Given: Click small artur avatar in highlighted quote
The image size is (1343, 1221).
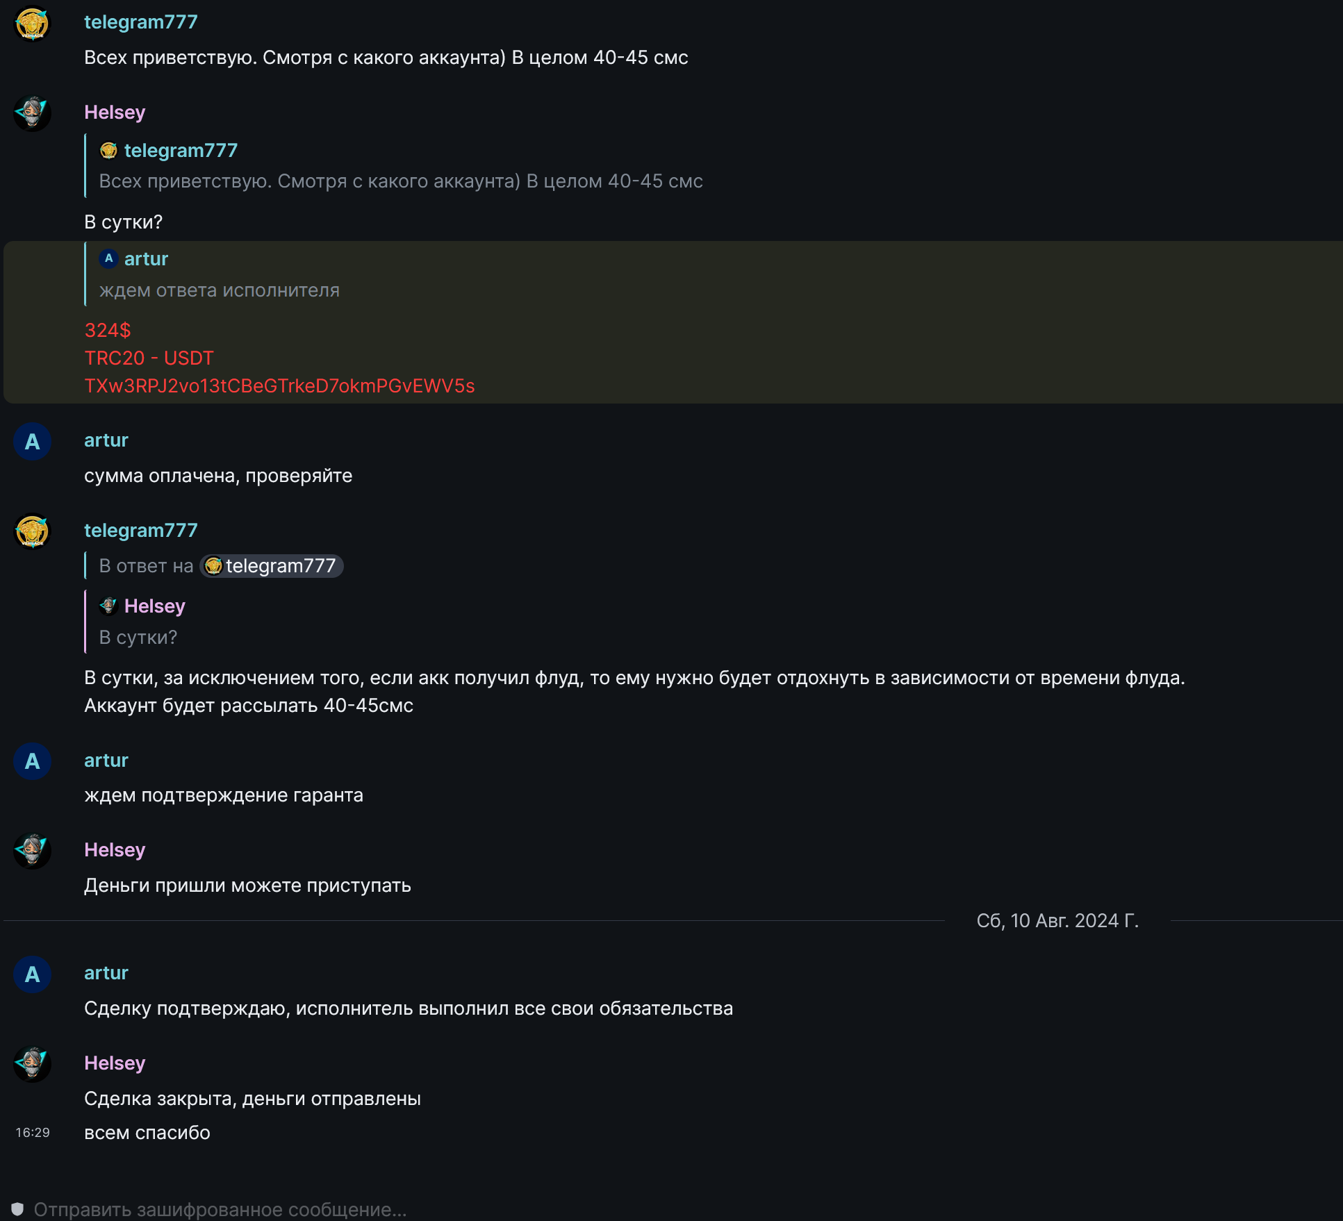Looking at the screenshot, I should [108, 259].
